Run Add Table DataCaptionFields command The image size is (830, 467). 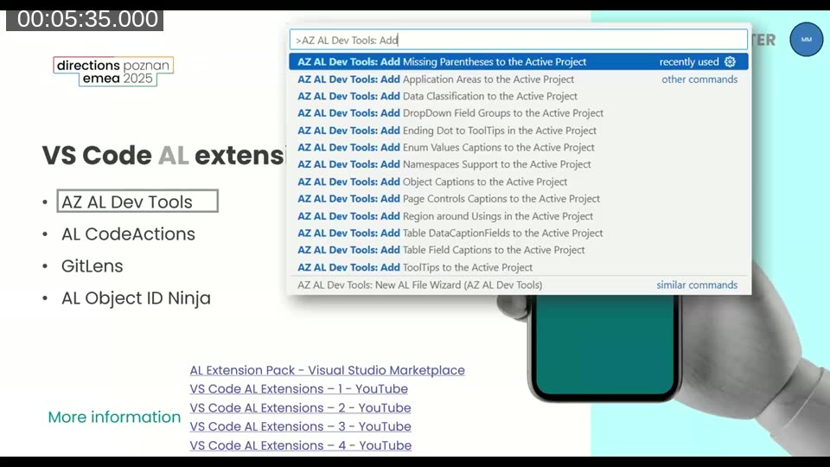point(519,233)
